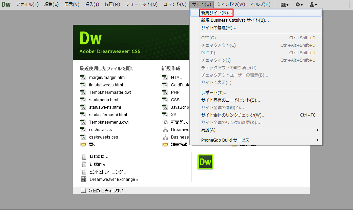
Task: Open the site structure icon dropdown
Action: [313, 4]
